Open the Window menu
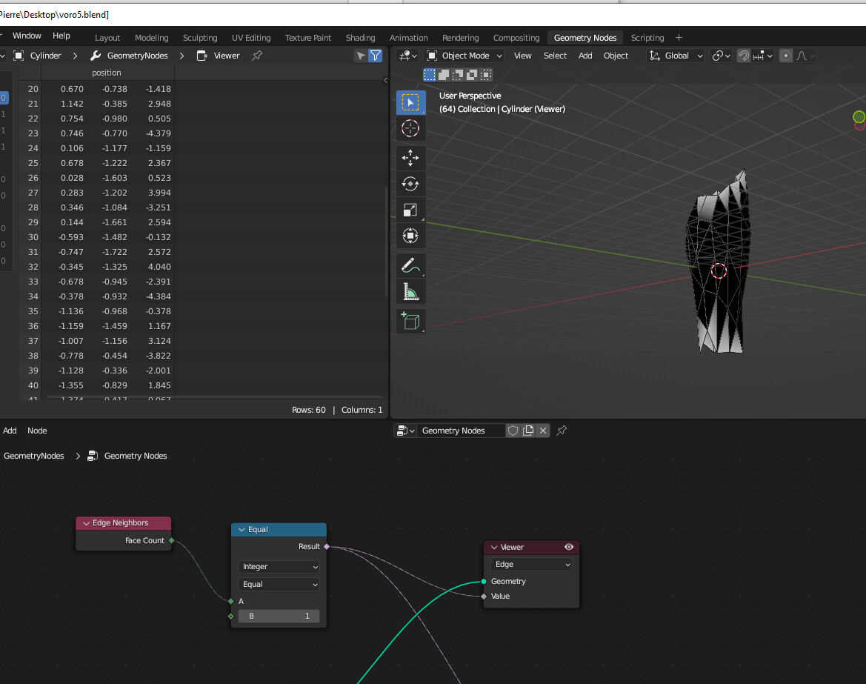Viewport: 866px width, 684px height. point(27,36)
